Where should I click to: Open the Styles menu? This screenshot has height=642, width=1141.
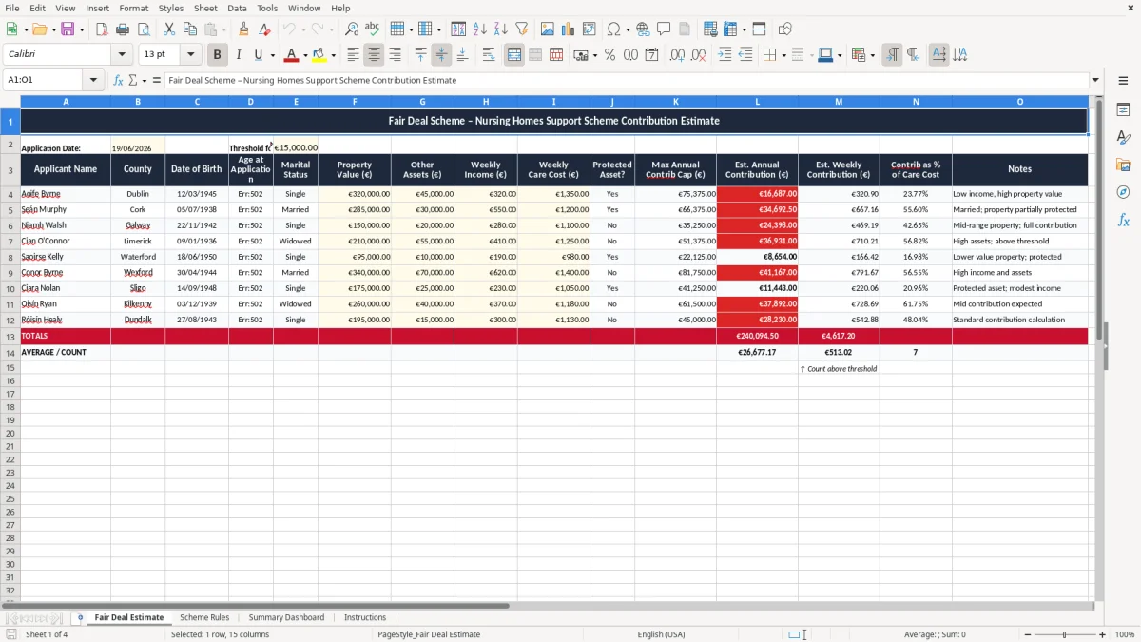171,8
